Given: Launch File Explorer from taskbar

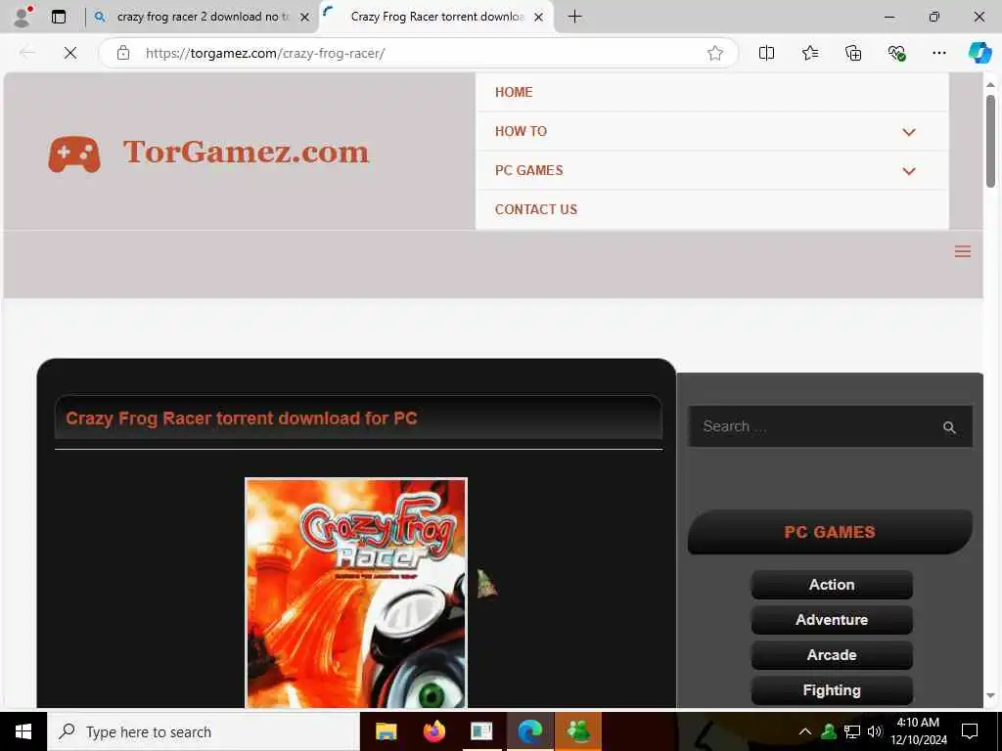Looking at the screenshot, I should [x=386, y=731].
